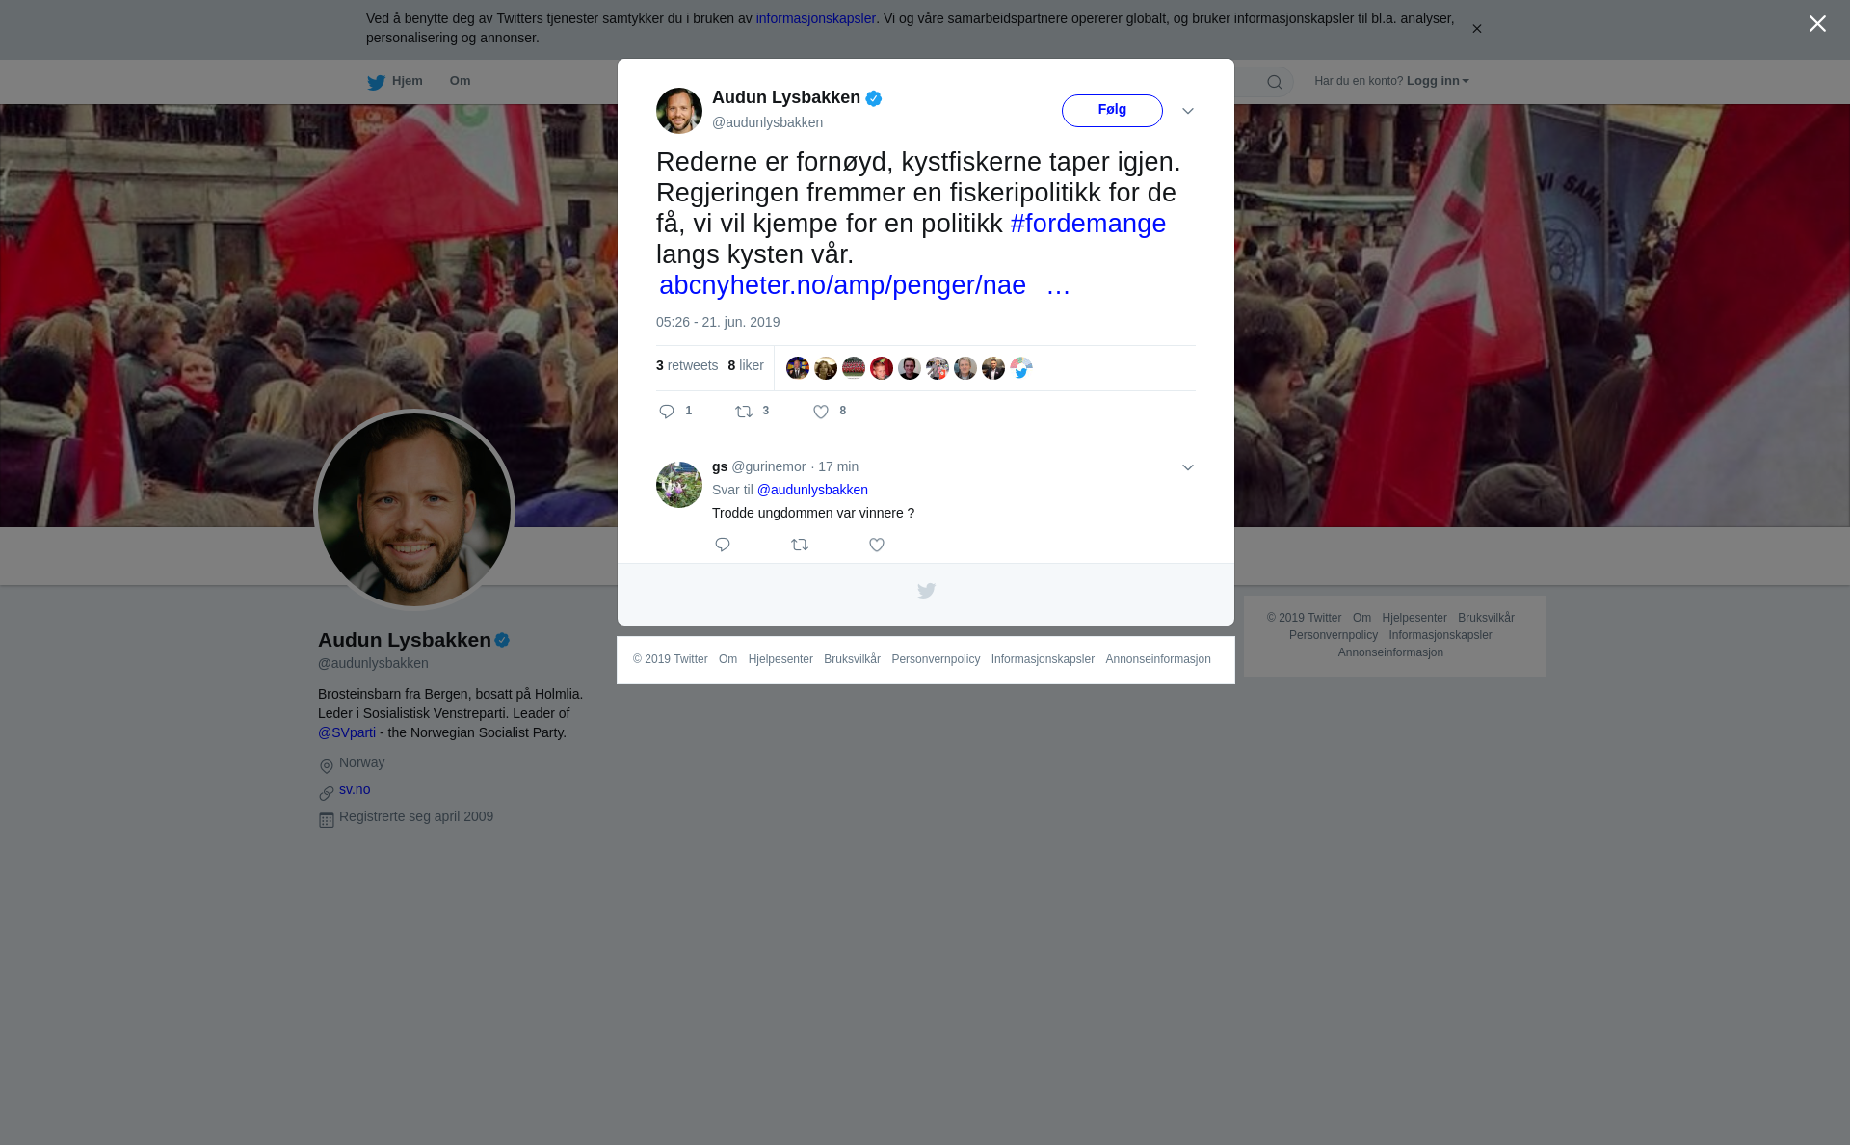Open the #fordemange hashtag link
The height and width of the screenshot is (1145, 1850).
[x=1088, y=224]
